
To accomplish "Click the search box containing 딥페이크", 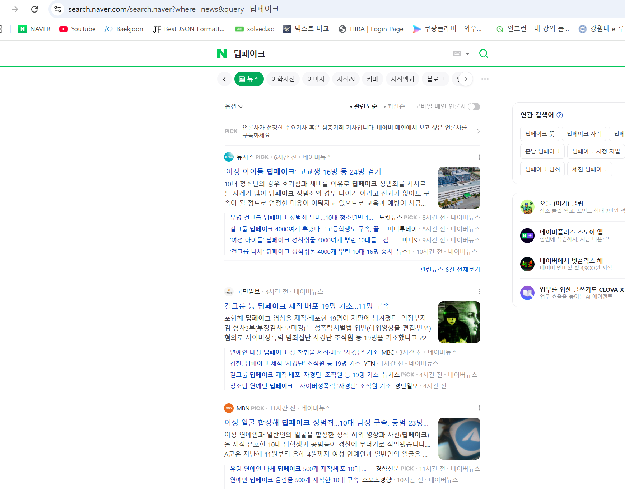I will (x=339, y=54).
